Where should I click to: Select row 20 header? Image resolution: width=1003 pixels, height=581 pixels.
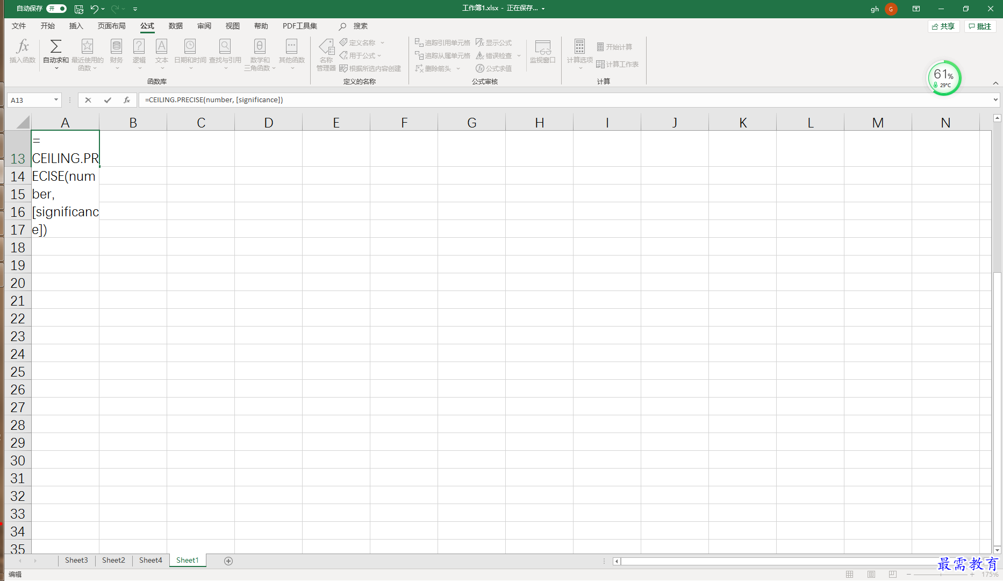[18, 283]
